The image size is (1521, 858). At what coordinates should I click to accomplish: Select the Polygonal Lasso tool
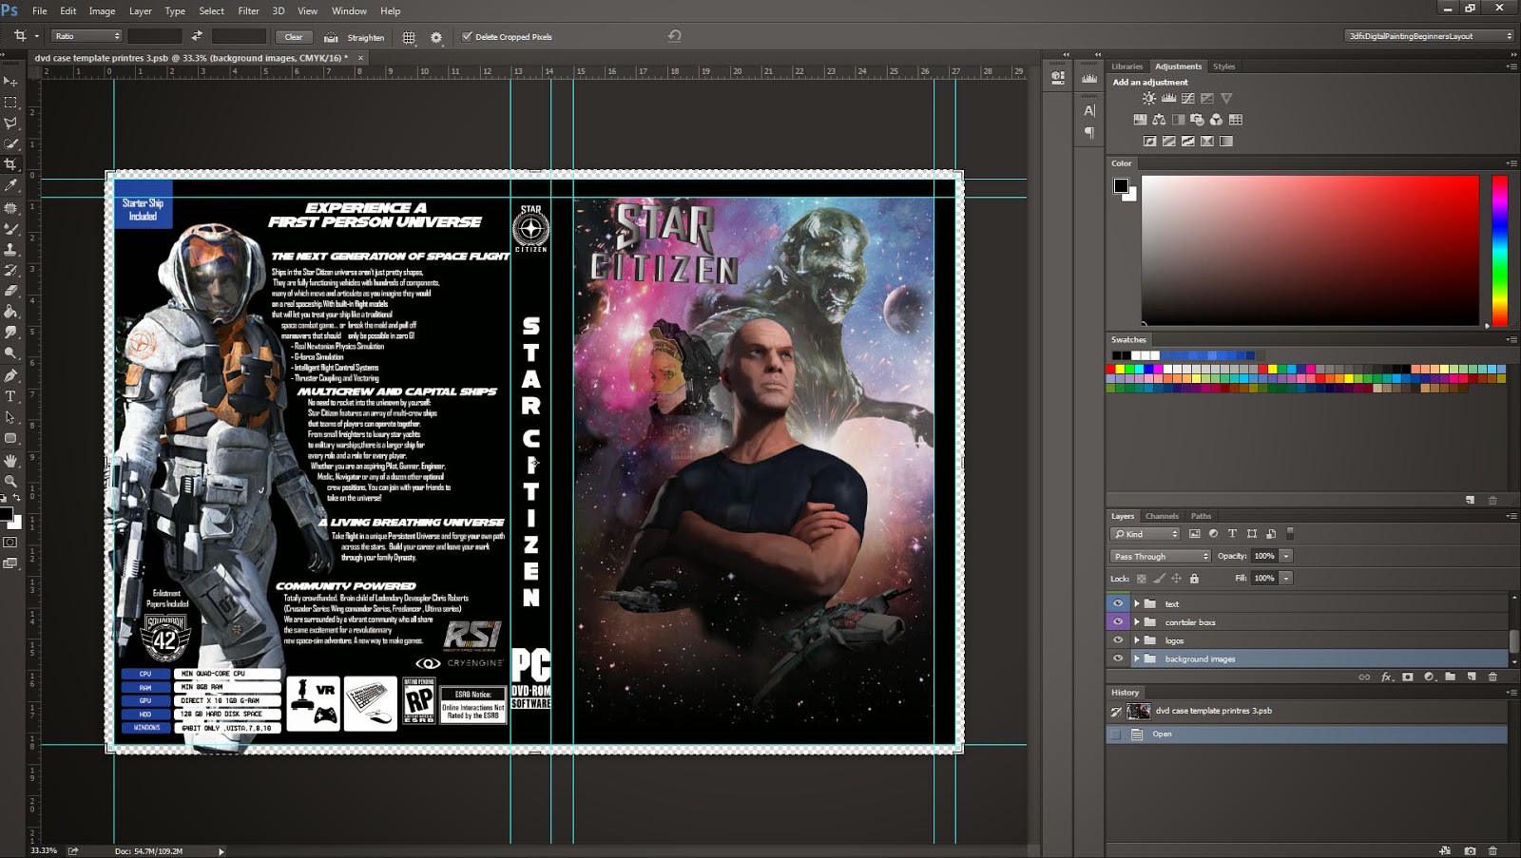point(10,124)
